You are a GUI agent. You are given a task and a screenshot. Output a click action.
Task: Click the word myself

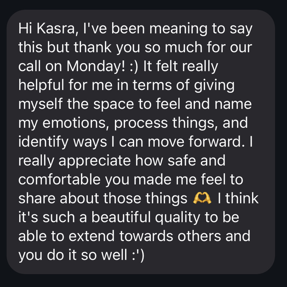(40, 104)
